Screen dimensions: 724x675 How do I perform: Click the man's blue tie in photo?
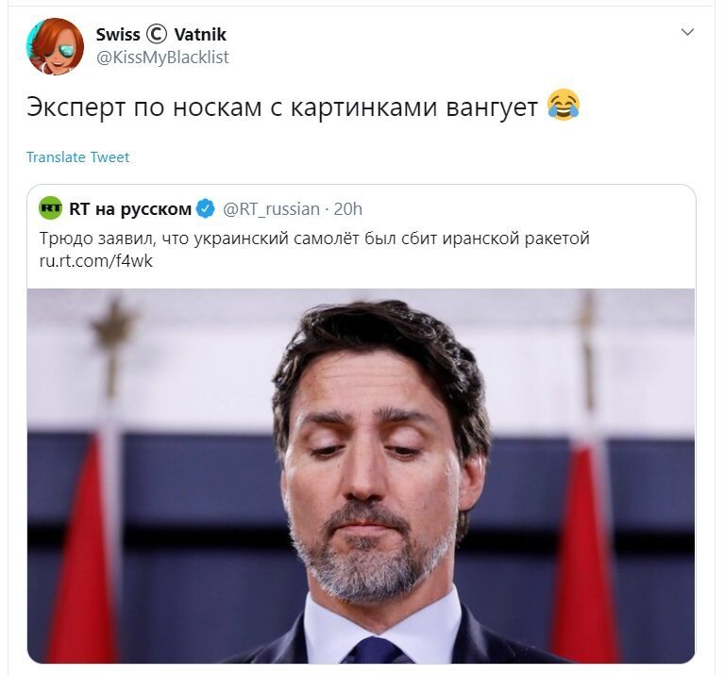coord(375,650)
